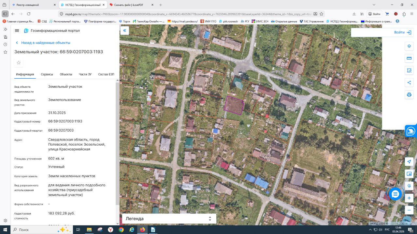Locate my position on the map
Screen dimensions: 417x234
click(x=409, y=162)
